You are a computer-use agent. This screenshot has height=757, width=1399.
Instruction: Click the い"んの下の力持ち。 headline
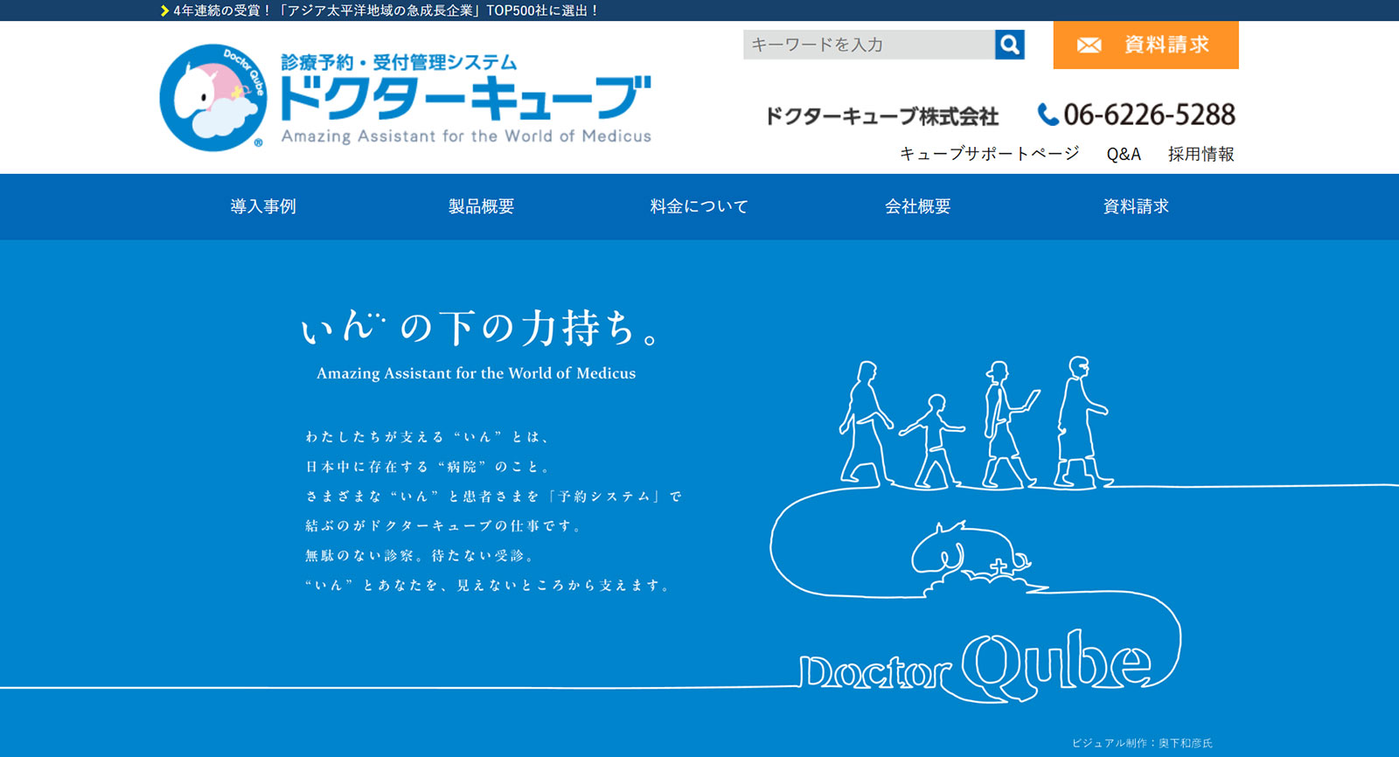click(x=479, y=328)
